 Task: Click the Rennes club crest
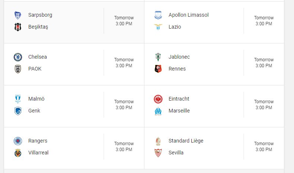click(158, 69)
